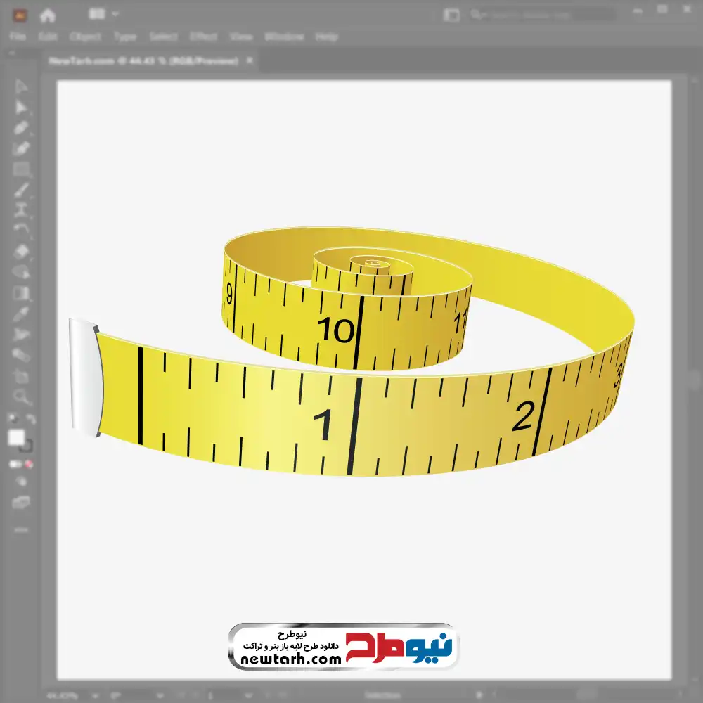
Task: Select the Selection tool arrow at toolbar top
Action: point(20,86)
